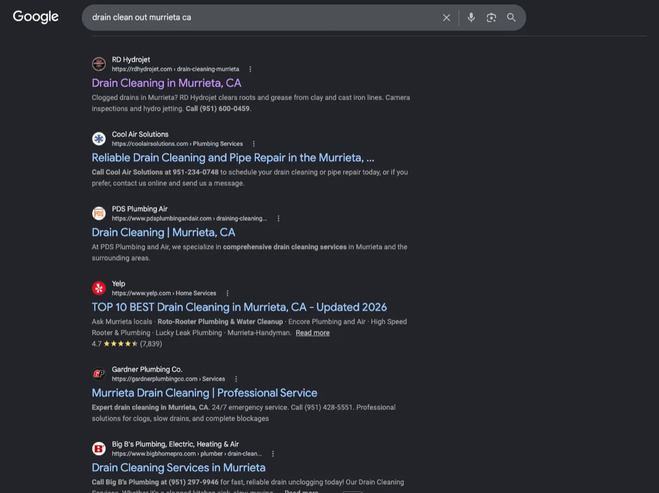Viewport: 659px width, 493px height.
Task: Click the 'Gardner Plumbing Co.' site name
Action: click(x=147, y=370)
